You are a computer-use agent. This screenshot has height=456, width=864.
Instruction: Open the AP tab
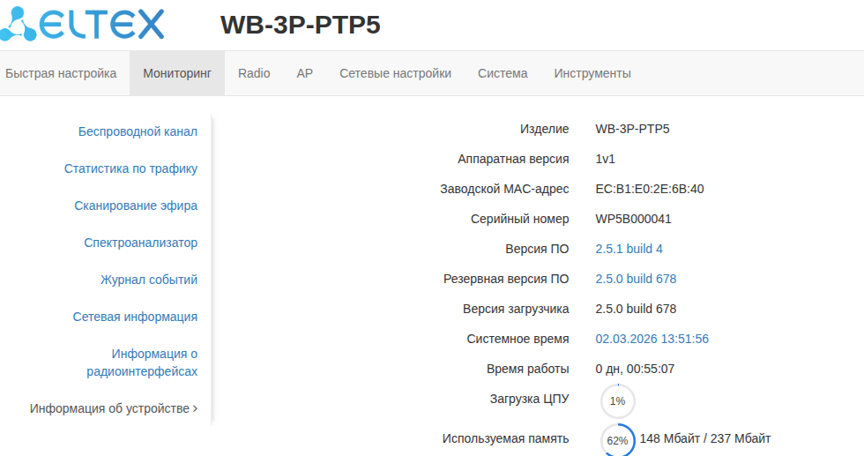(304, 73)
